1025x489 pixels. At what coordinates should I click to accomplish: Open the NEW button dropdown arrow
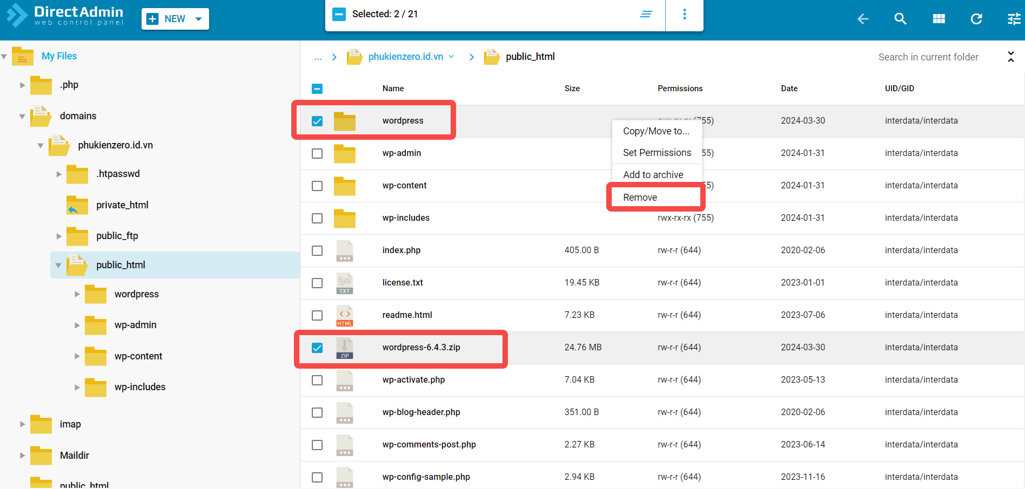198,19
